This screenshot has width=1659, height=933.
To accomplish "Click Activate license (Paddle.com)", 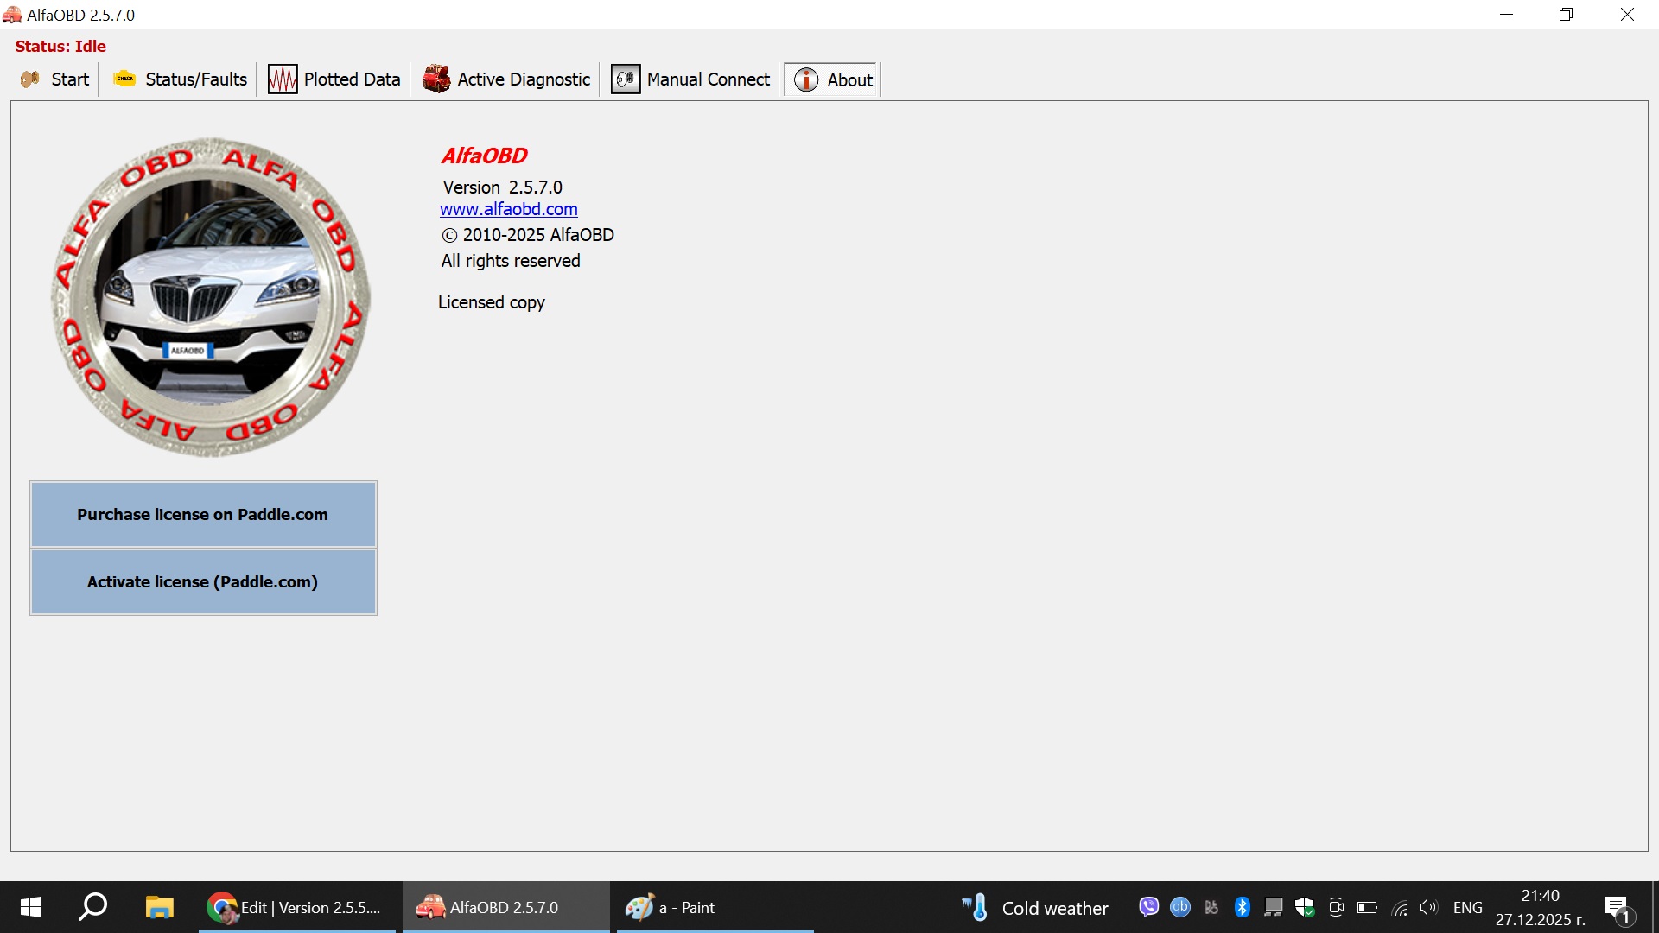I will click(x=201, y=581).
